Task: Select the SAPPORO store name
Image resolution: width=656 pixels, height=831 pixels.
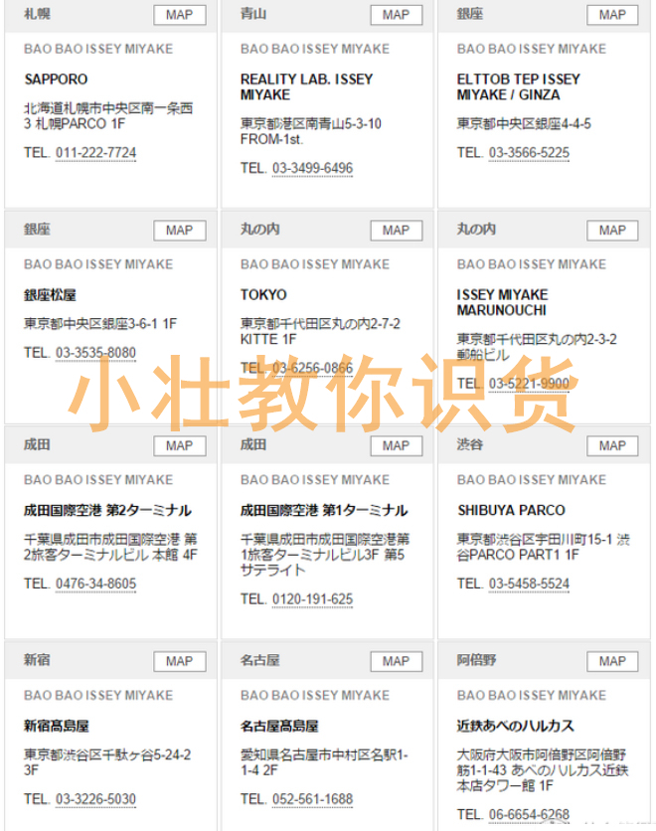Action: [x=57, y=80]
